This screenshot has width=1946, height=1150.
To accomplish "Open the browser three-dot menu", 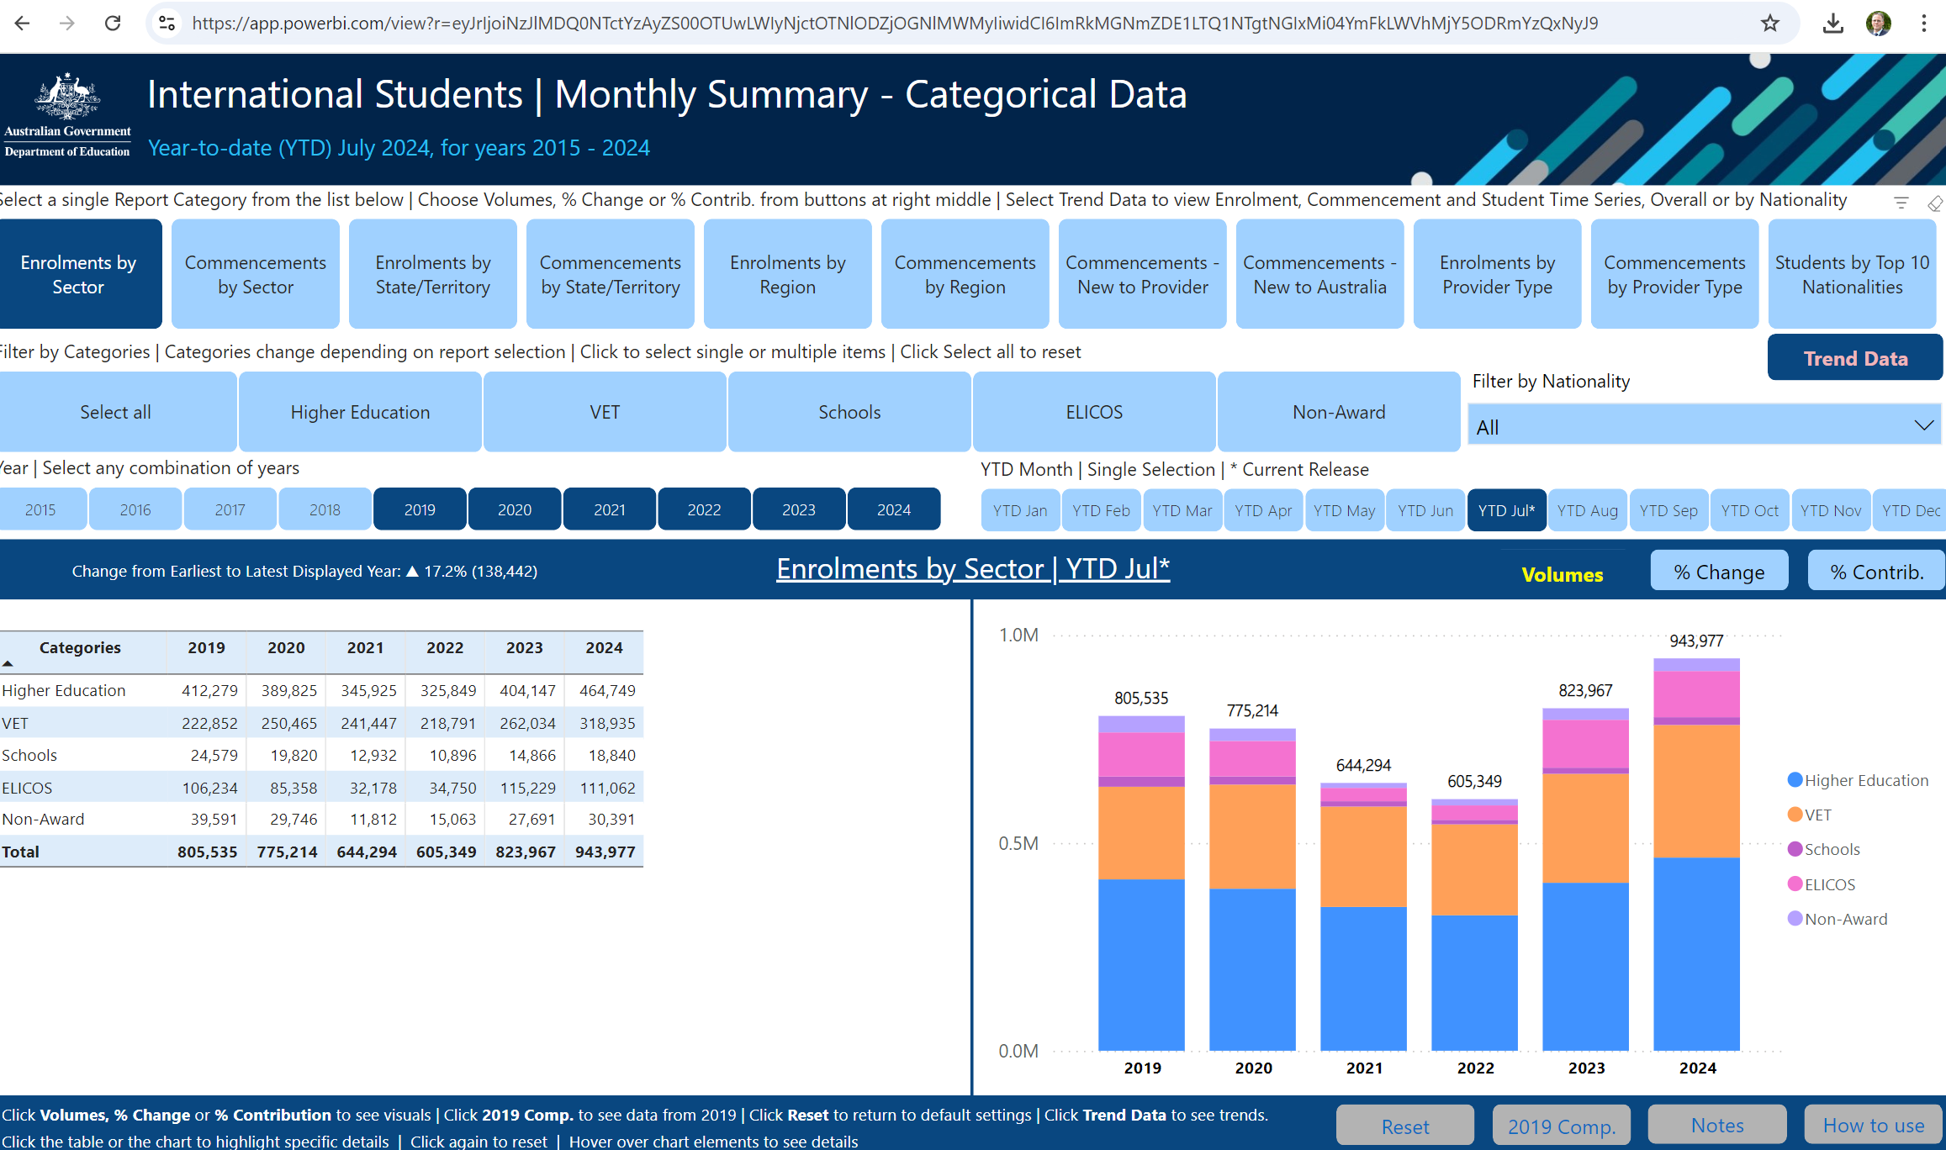I will point(1923,23).
